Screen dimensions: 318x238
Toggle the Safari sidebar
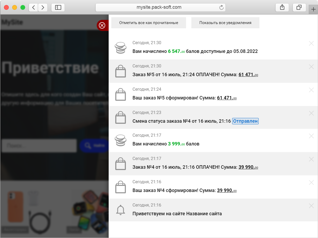[x=58, y=7]
